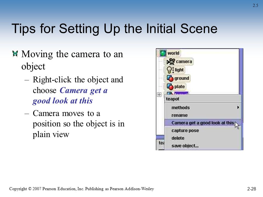The height and width of the screenshot is (197, 263).
Task: Select the world tree item label
Action: tap(173, 53)
